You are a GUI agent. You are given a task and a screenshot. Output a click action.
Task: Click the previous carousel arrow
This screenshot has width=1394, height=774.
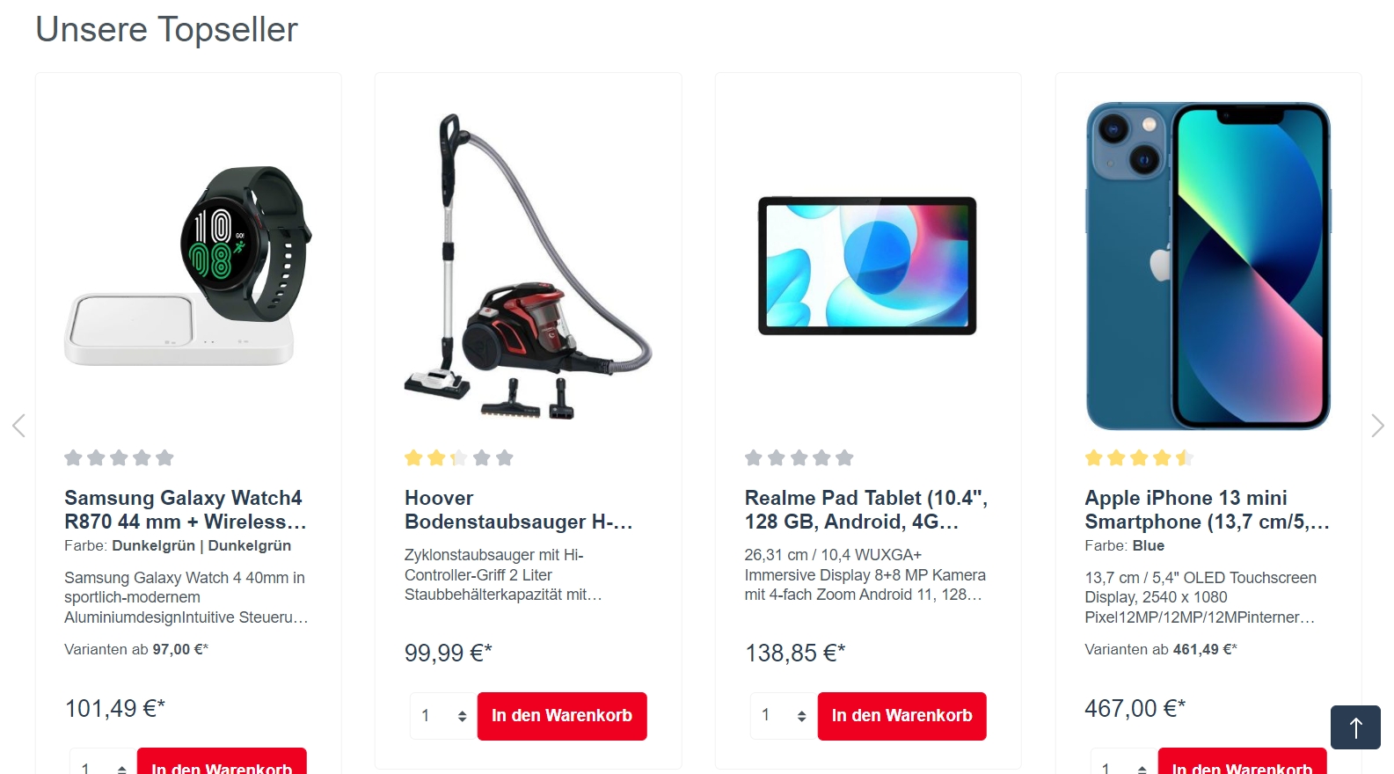pyautogui.click(x=18, y=426)
